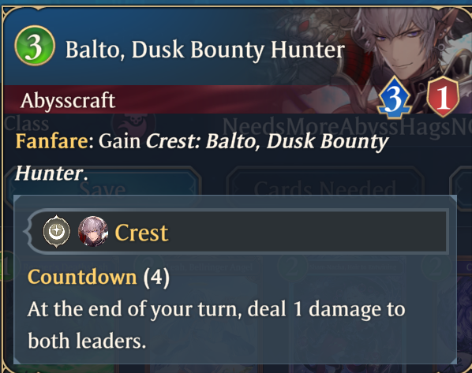The image size is (472, 373).
Task: Click the faded Save button behind popup
Action: pyautogui.click(x=103, y=188)
